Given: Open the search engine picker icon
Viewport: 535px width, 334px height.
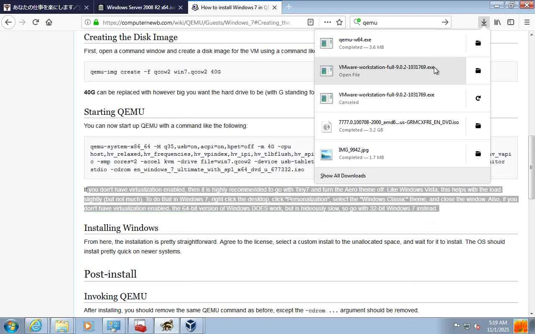Looking at the screenshot, I should click(x=357, y=23).
